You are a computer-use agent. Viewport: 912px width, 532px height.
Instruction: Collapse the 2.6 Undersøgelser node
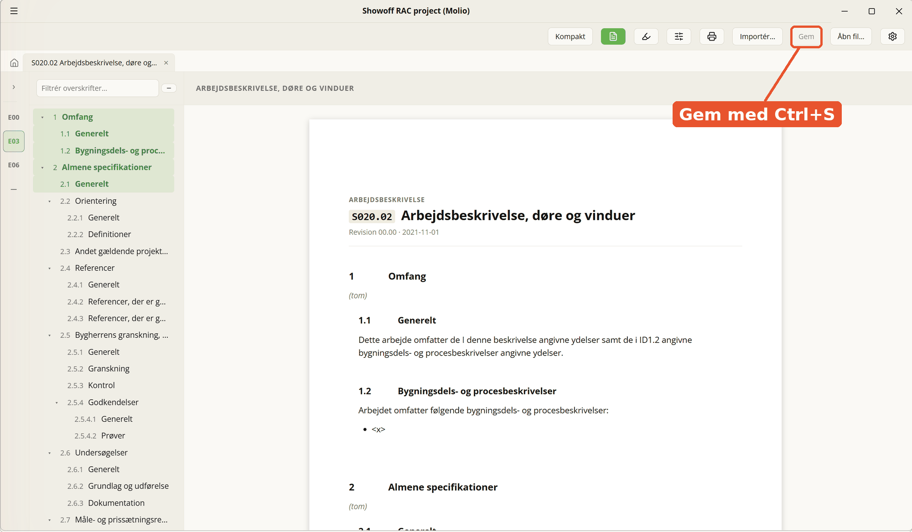[x=50, y=453]
